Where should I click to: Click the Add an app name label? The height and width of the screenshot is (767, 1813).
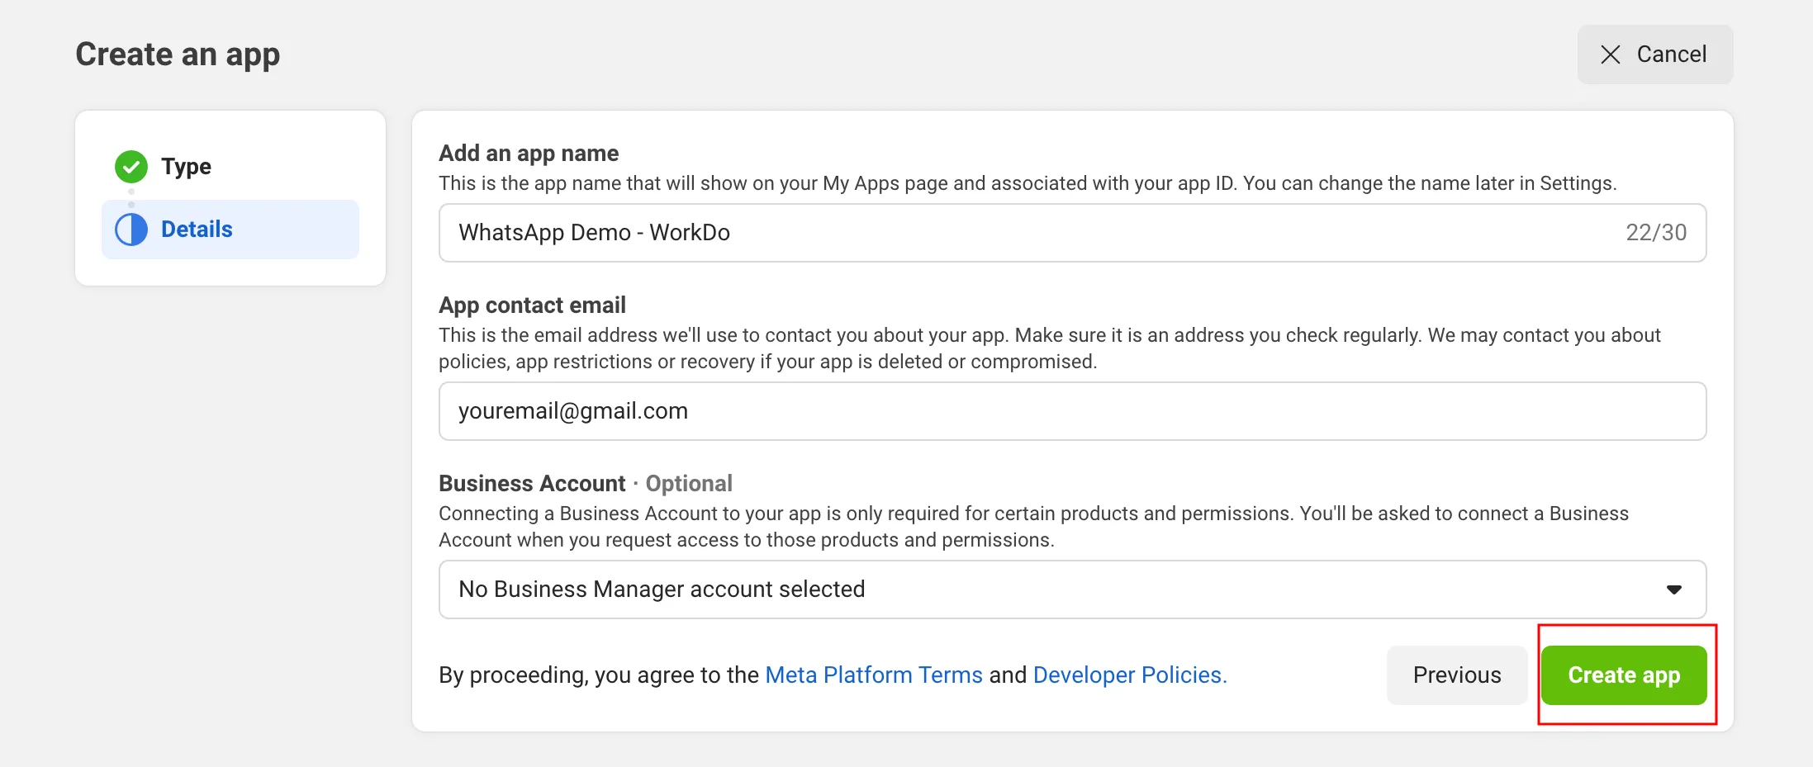point(529,154)
